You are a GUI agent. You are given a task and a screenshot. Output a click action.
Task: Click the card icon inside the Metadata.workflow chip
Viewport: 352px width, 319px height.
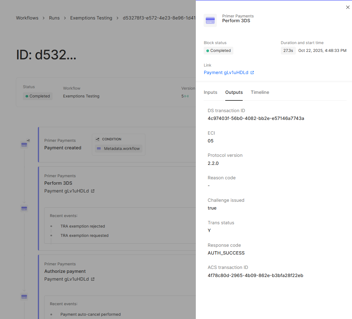click(99, 148)
